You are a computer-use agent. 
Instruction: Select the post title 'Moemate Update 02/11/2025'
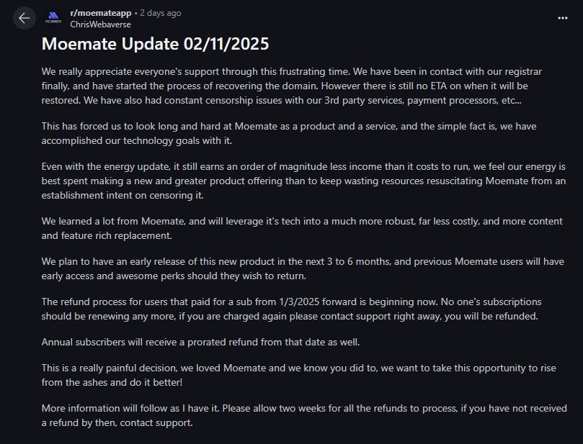pos(154,44)
